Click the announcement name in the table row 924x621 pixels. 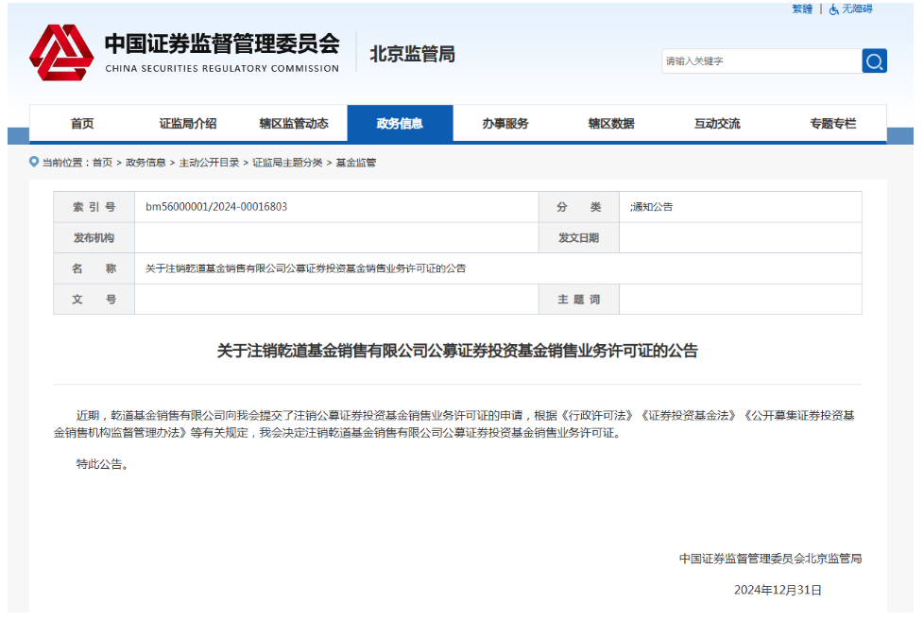305,268
